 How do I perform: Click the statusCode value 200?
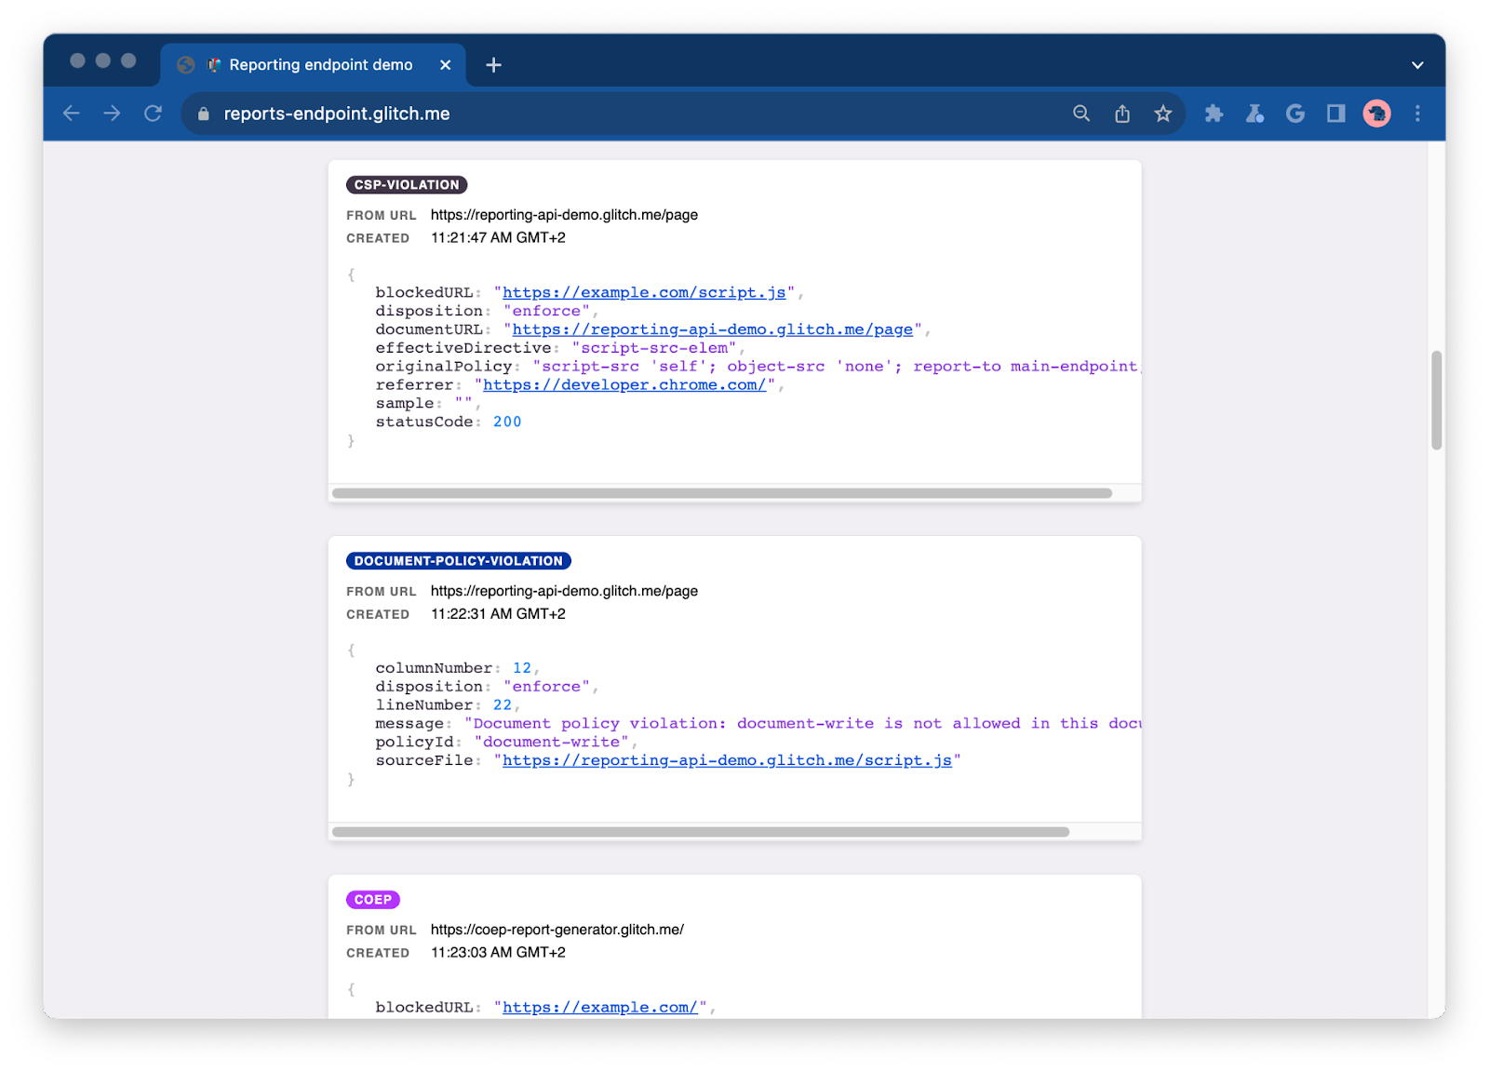pos(507,422)
